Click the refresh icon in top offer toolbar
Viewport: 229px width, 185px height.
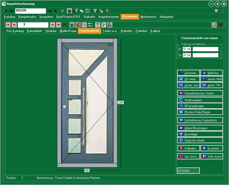(x=62, y=11)
